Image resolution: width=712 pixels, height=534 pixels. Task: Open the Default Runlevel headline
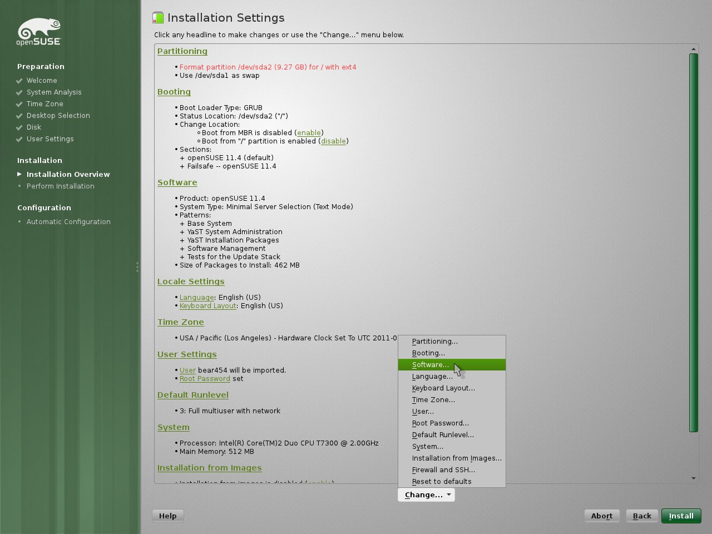[193, 395]
